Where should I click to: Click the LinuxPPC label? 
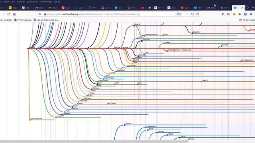[x=60, y=116]
